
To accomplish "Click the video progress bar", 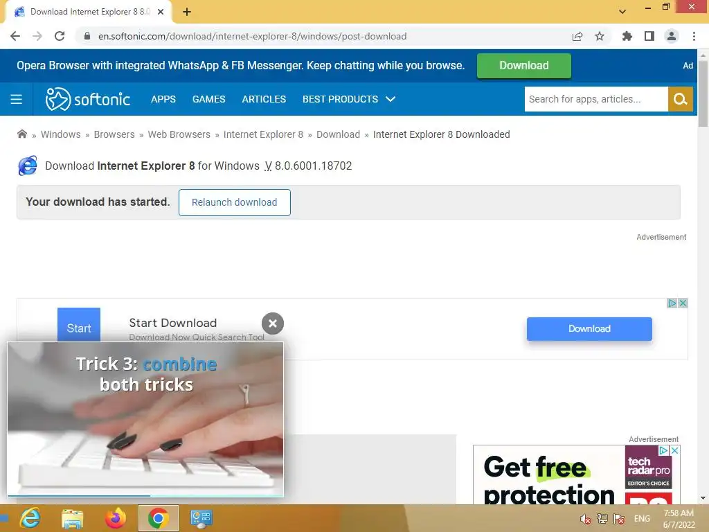I will tap(145, 496).
